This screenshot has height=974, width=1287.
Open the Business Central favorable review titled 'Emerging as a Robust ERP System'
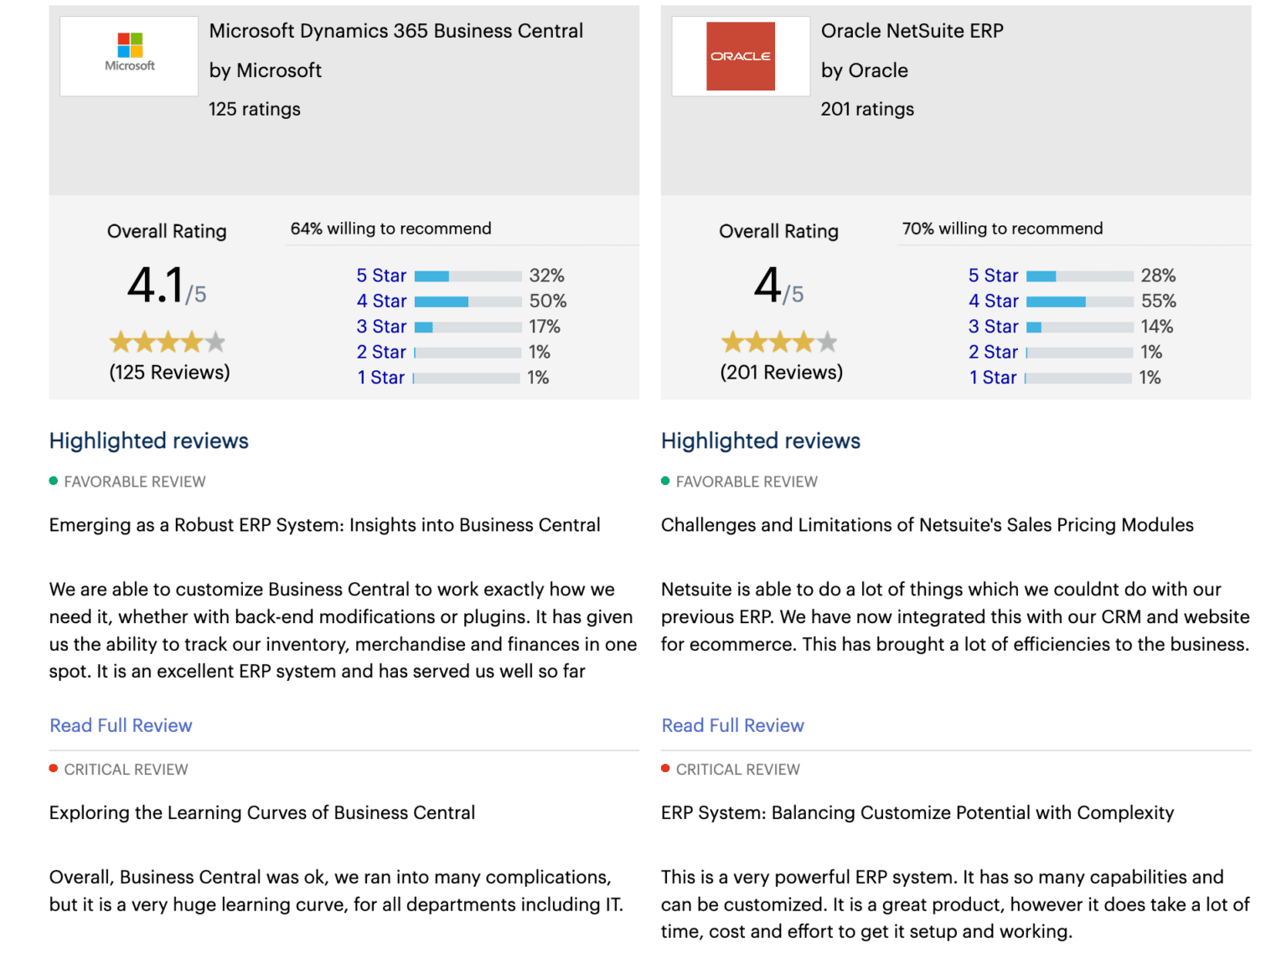point(324,525)
